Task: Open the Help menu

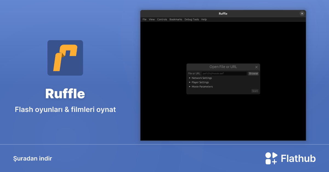Action: [204, 19]
